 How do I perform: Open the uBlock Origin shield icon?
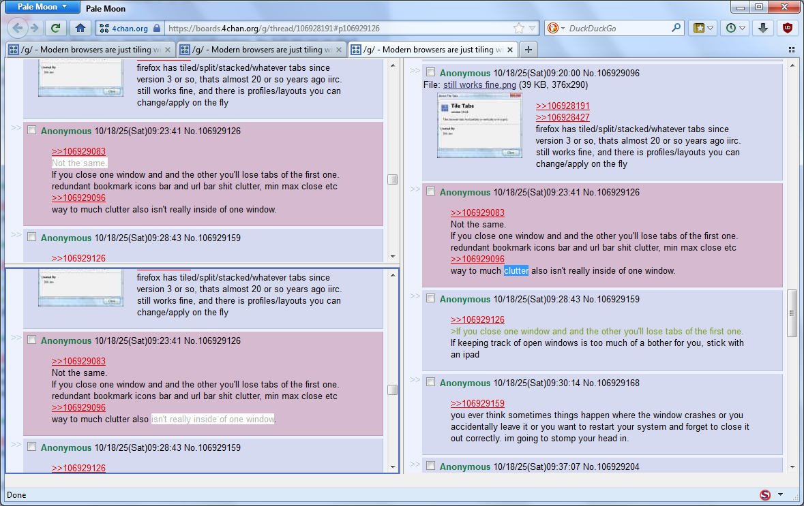[788, 28]
